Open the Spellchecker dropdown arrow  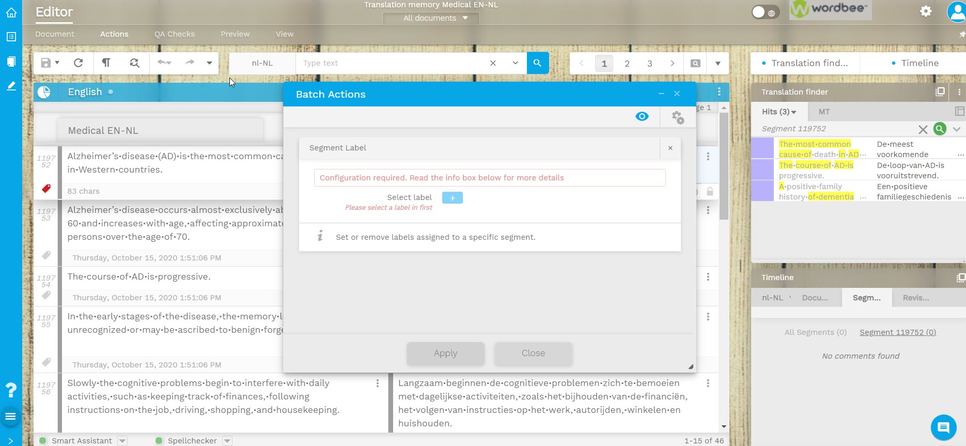point(227,441)
